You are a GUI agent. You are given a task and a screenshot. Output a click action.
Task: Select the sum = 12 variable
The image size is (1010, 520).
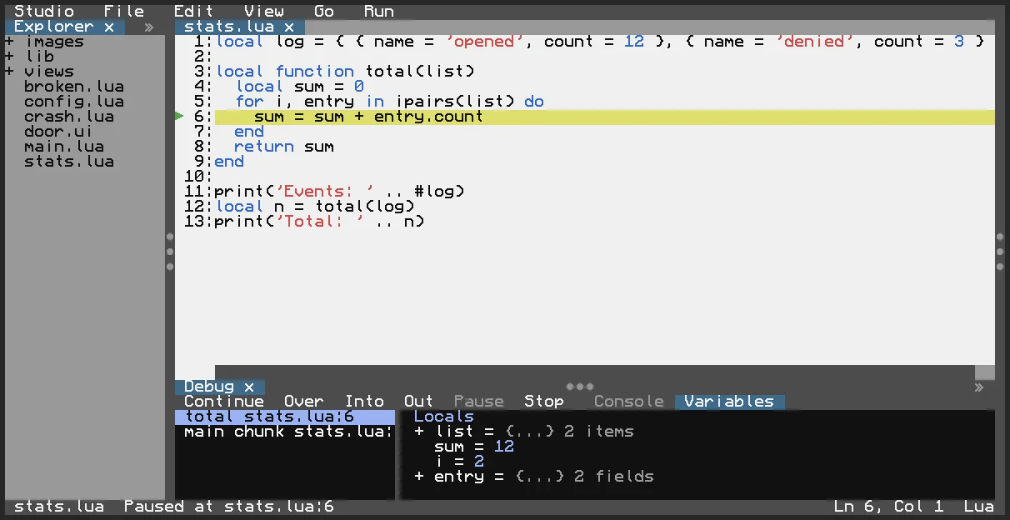tap(474, 447)
